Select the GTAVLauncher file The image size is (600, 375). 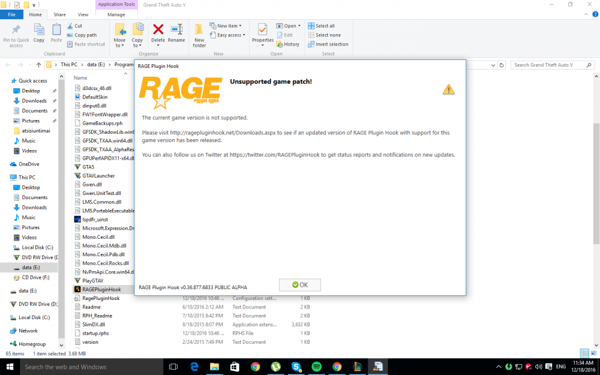click(98, 176)
